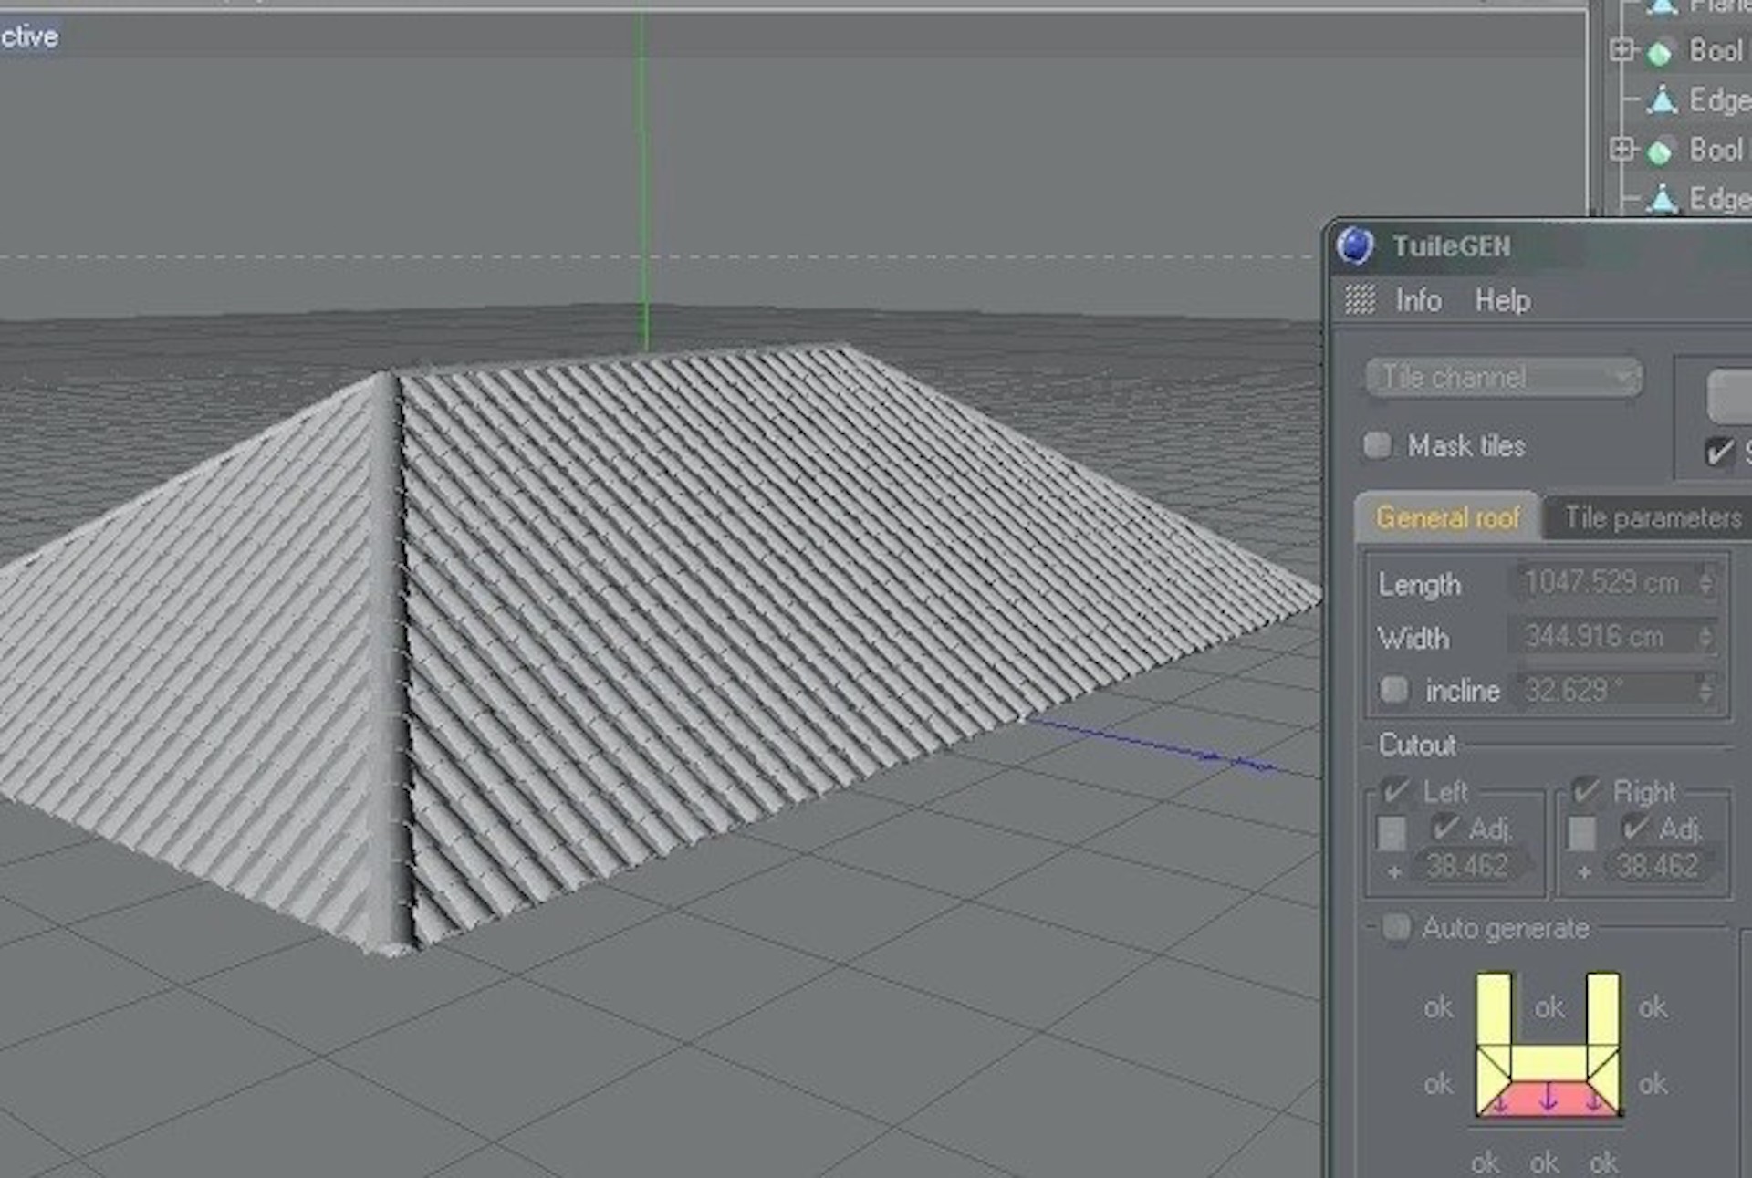Click the Cutout section label

point(1417,745)
